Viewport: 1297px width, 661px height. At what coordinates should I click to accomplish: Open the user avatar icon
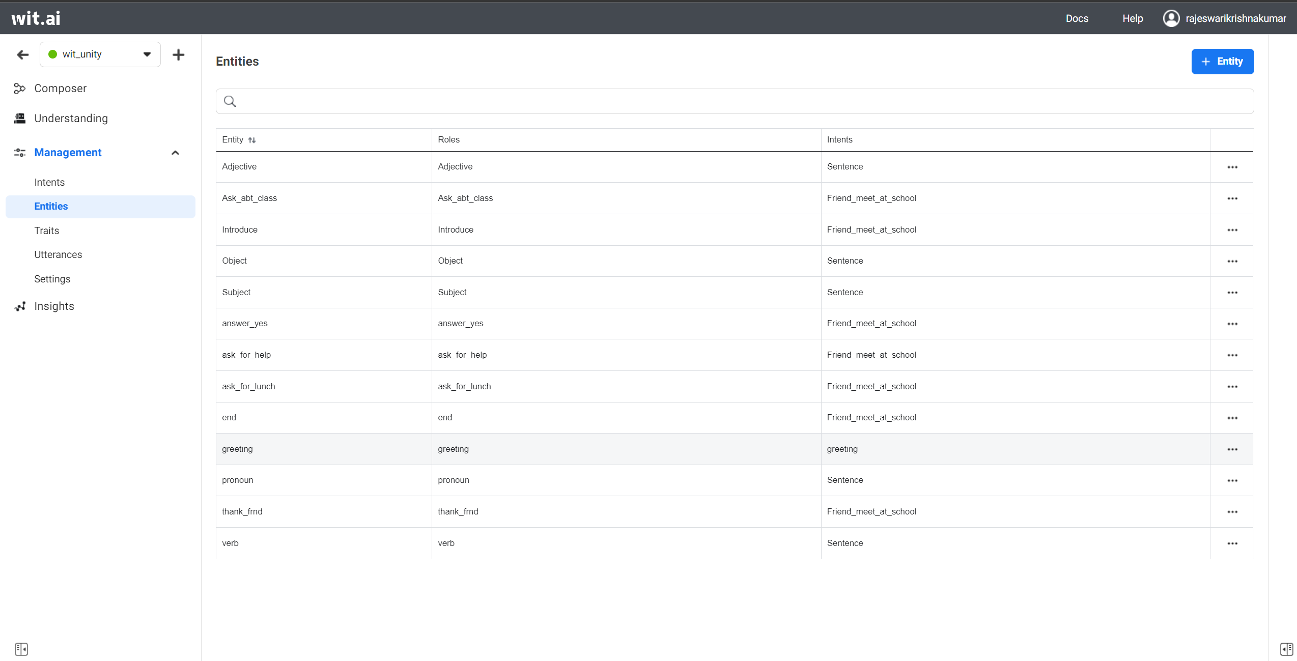click(x=1171, y=18)
